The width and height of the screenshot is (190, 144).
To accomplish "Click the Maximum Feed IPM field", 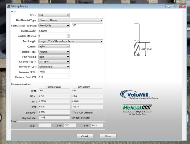I will click(54, 77).
